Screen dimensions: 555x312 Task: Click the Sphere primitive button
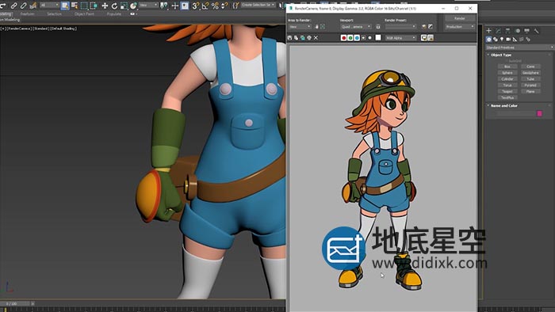pyautogui.click(x=507, y=73)
